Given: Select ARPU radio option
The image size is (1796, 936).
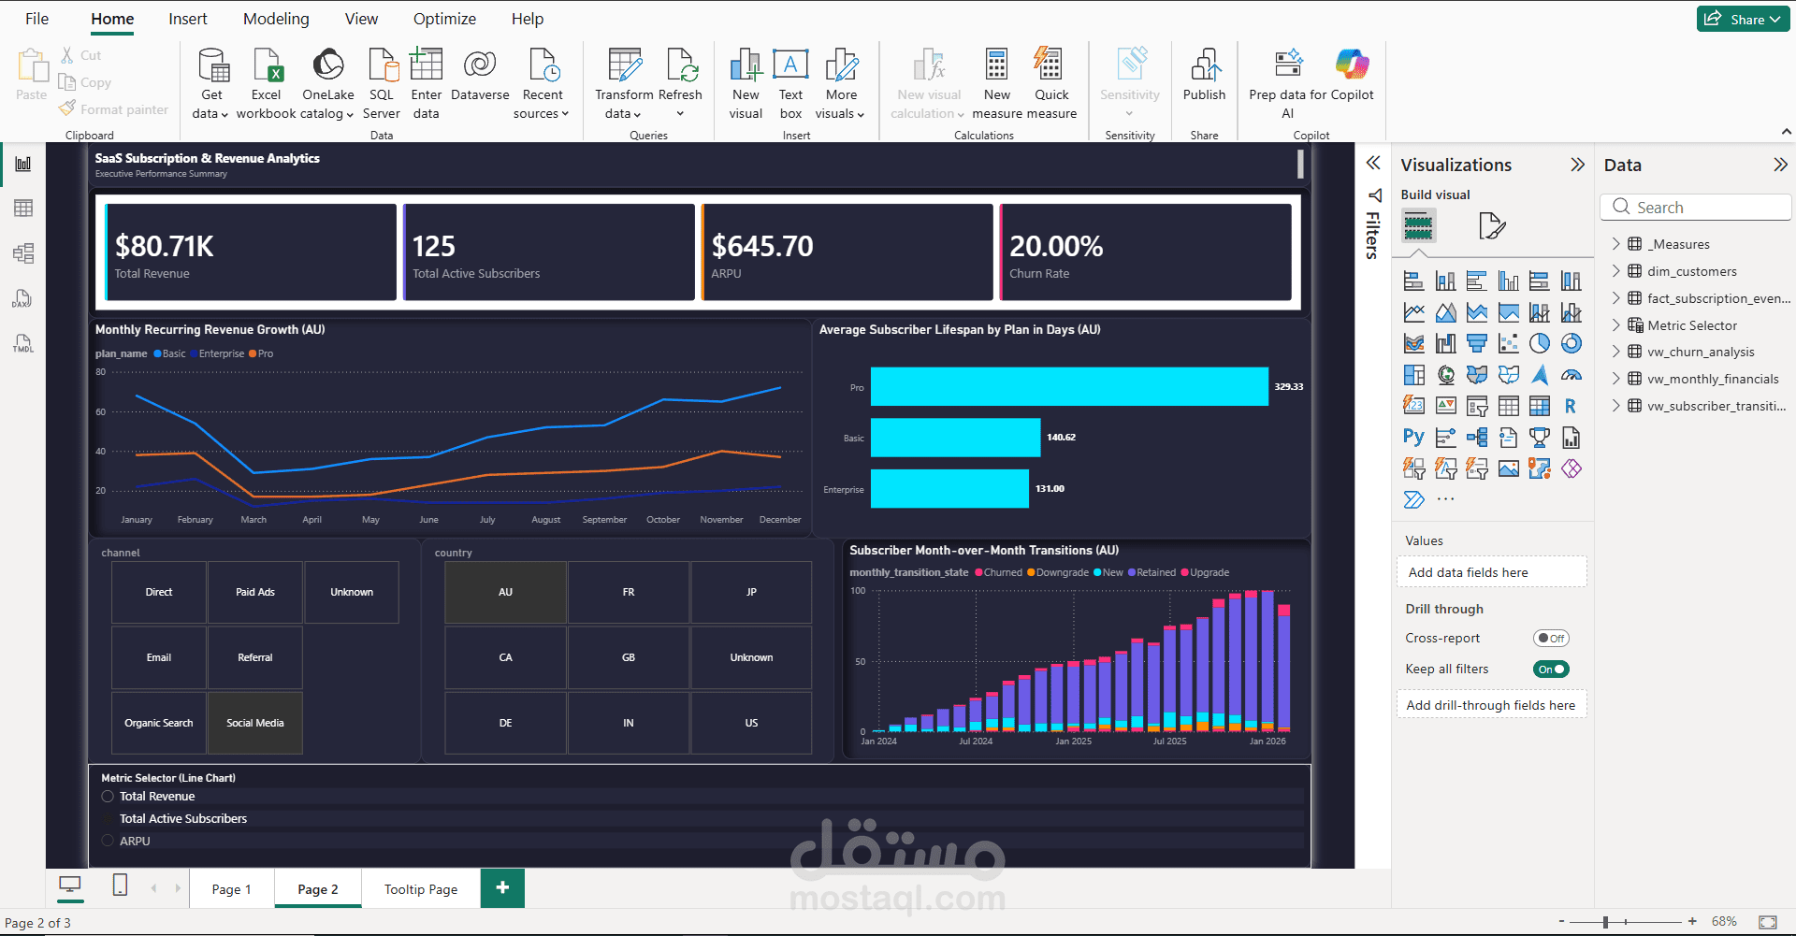Looking at the screenshot, I should pyautogui.click(x=108, y=842).
